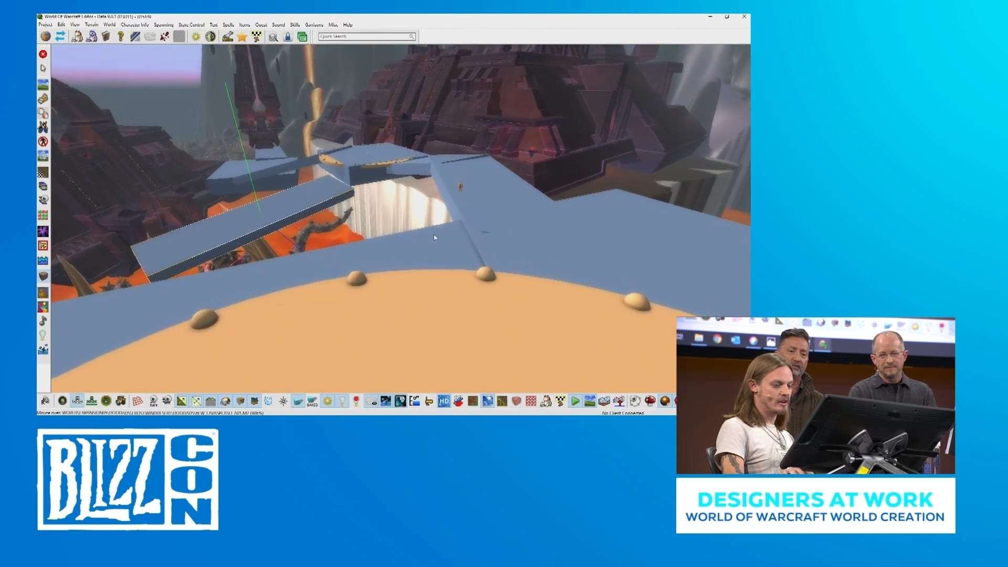Viewport: 1008px width, 567px height.
Task: Open the Garrisons menu
Action: coord(314,25)
